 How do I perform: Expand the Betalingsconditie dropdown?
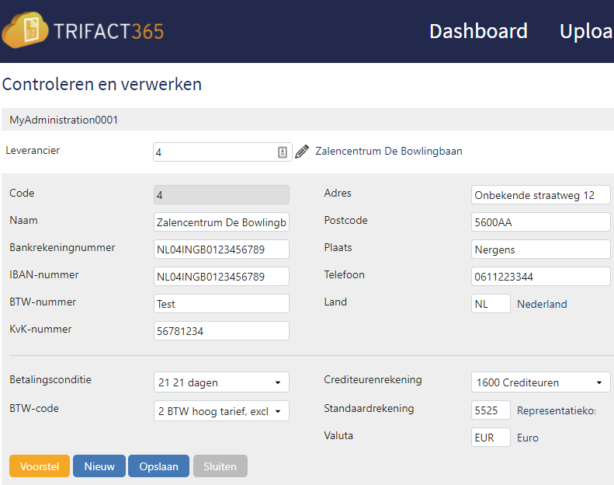click(222, 382)
